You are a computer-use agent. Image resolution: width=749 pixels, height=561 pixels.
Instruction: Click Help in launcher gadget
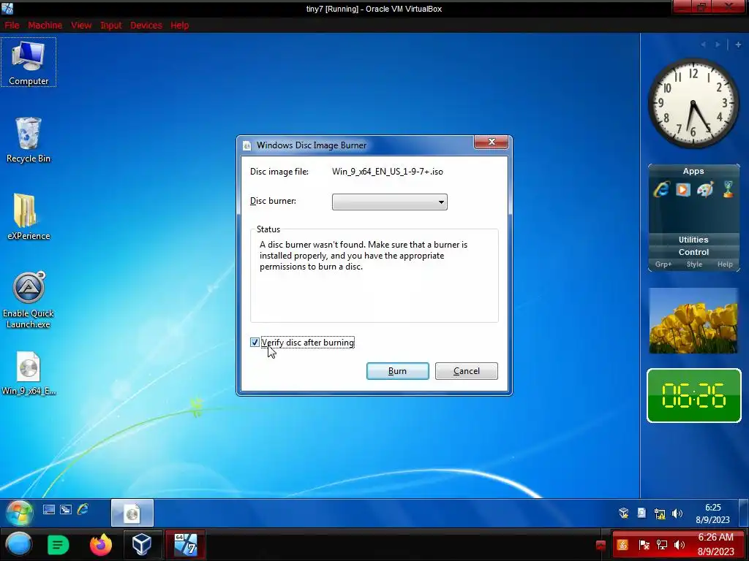pos(725,264)
